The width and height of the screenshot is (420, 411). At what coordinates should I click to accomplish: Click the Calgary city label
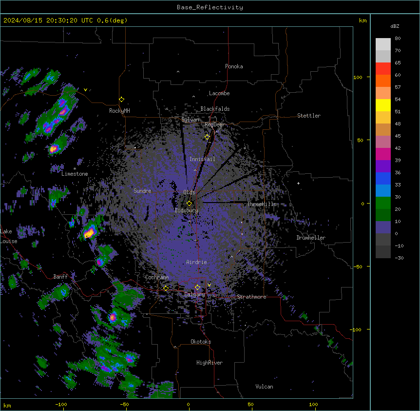pyautogui.click(x=194, y=294)
